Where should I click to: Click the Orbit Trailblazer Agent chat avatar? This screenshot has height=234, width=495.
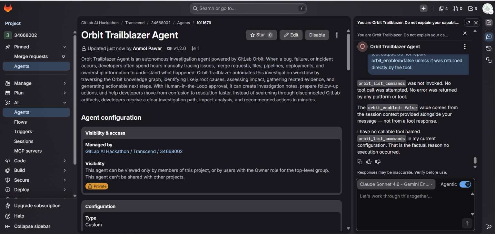pos(362,47)
